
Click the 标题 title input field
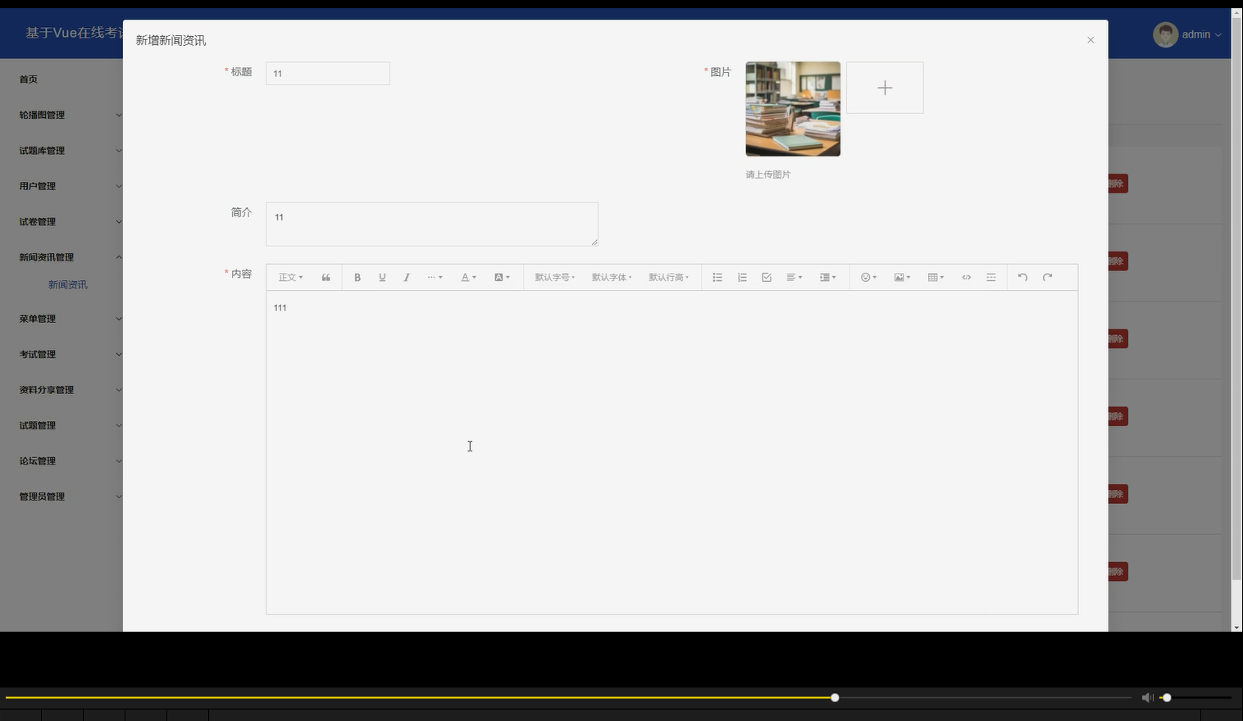pyautogui.click(x=328, y=74)
